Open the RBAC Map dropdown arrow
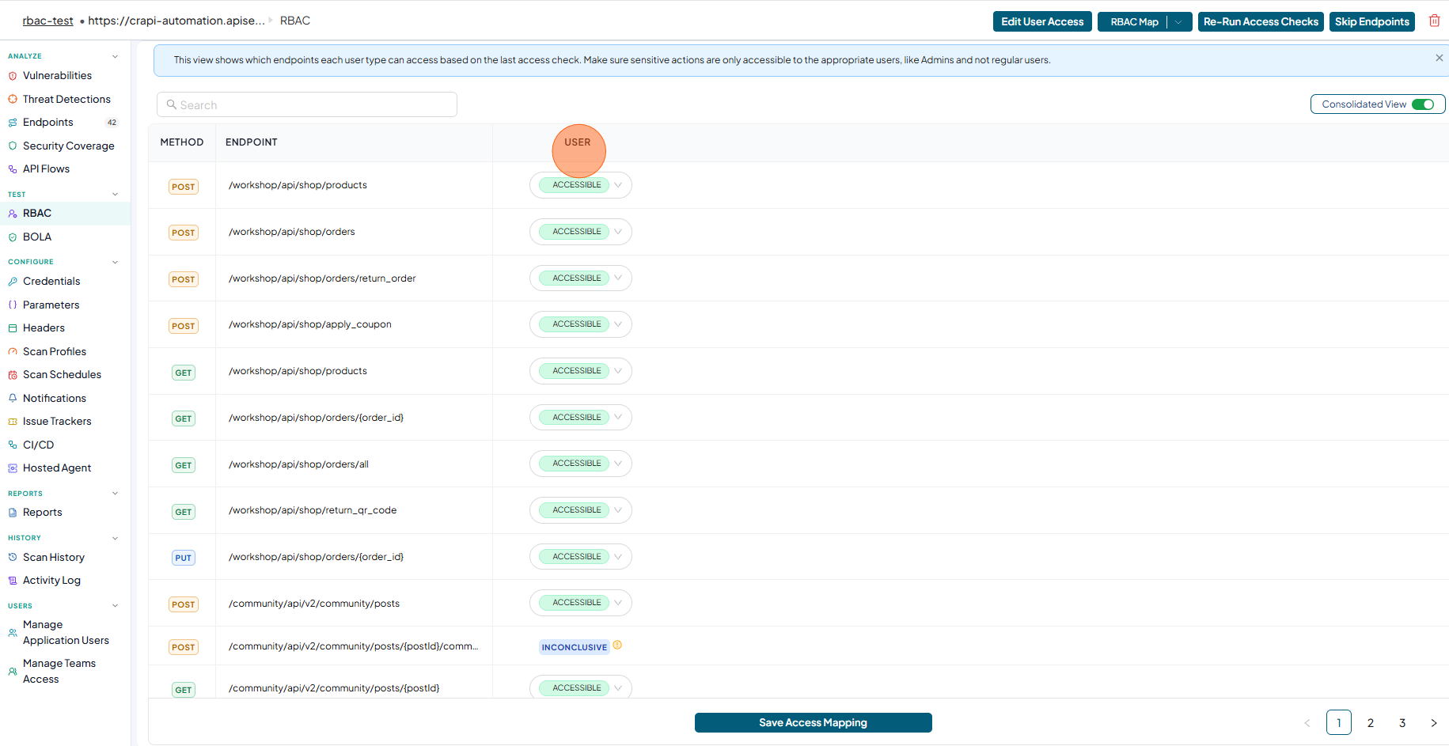 (x=1179, y=22)
